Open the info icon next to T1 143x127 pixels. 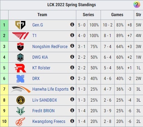point(72,35)
